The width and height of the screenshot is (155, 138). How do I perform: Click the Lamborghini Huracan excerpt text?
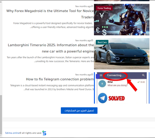[51, 59]
